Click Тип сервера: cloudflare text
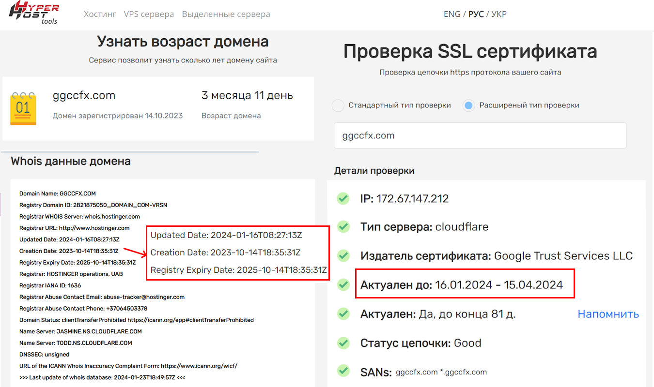Screen dimensions: 654x387 (x=424, y=226)
